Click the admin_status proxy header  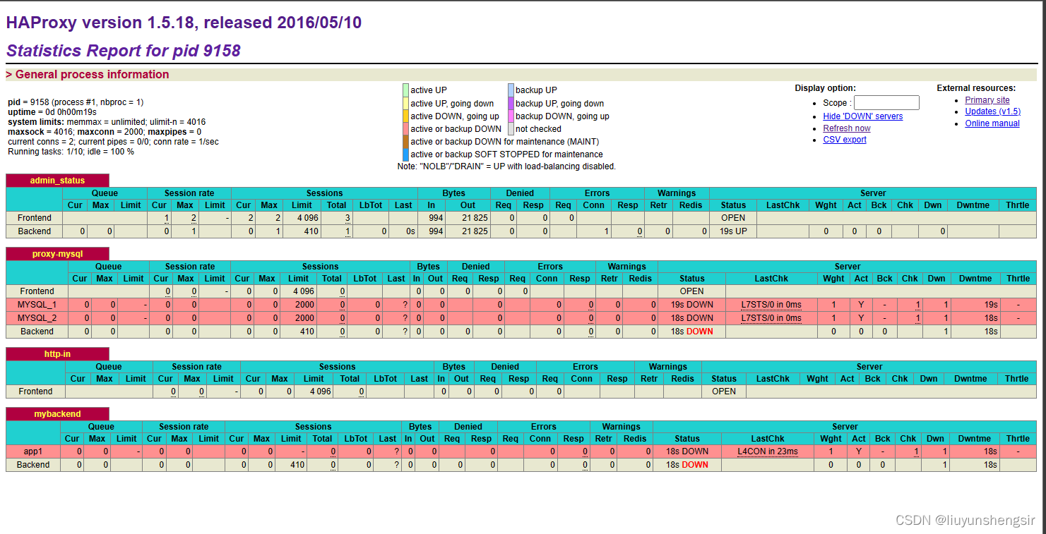click(57, 181)
